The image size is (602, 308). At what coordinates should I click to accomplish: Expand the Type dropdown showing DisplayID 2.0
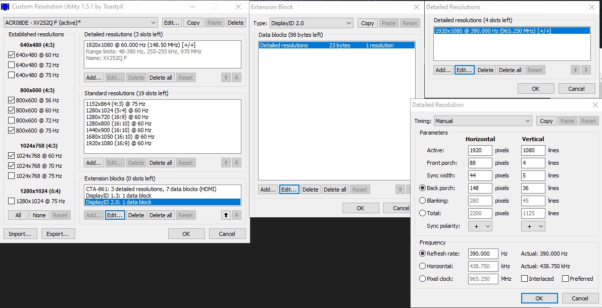[311, 23]
